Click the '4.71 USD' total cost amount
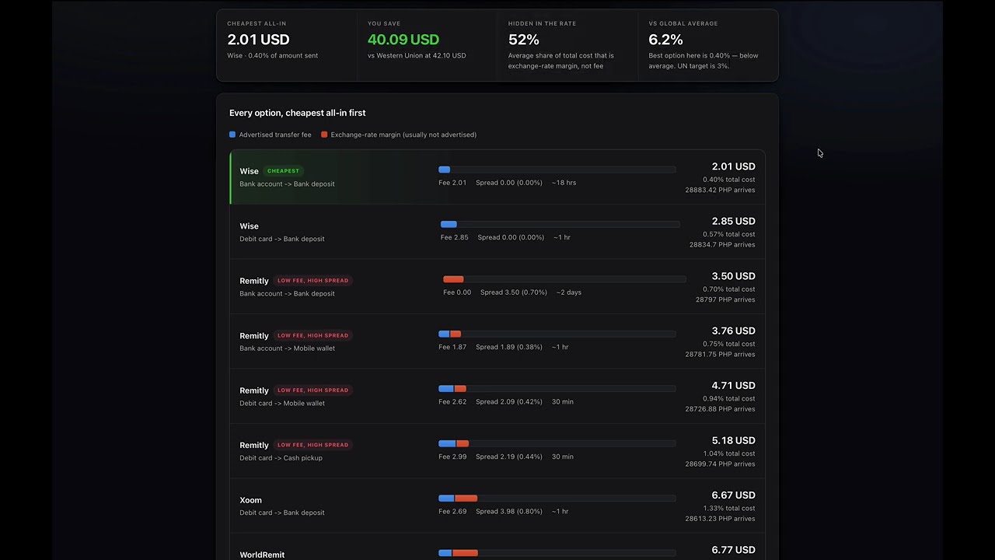Viewport: 995px width, 560px height. (x=734, y=386)
